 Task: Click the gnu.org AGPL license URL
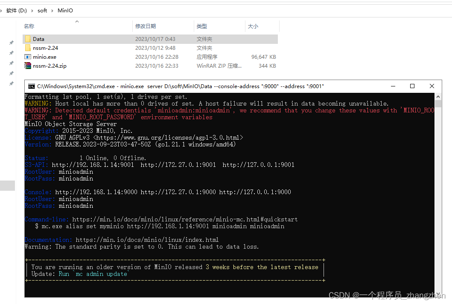point(168,138)
